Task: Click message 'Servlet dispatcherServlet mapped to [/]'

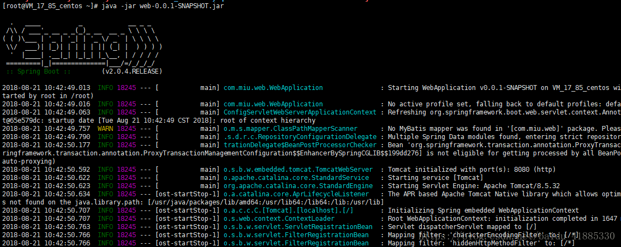Action: 463,227
